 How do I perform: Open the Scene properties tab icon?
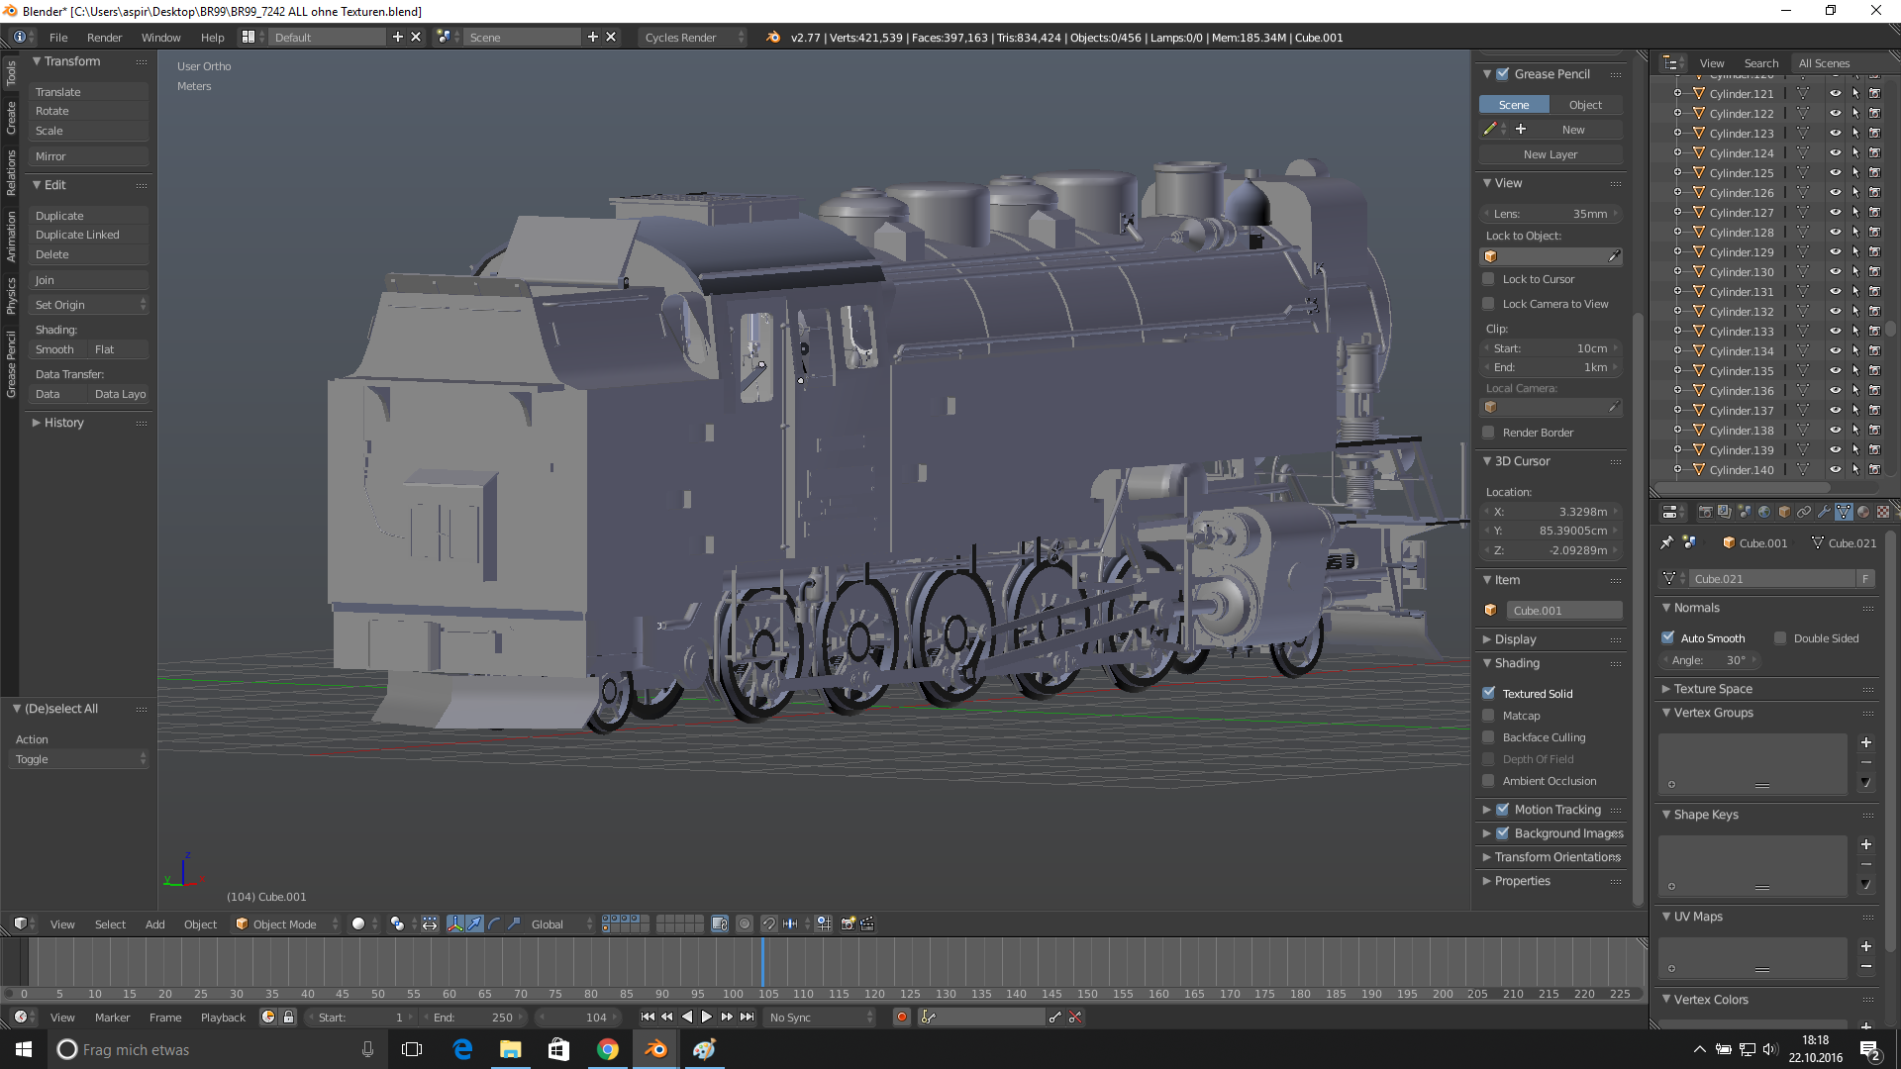click(x=1745, y=512)
